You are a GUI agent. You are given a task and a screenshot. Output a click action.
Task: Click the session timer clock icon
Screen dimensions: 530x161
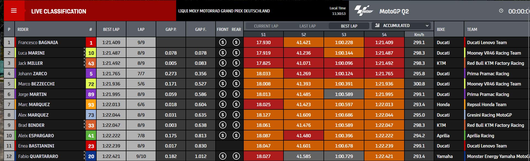(501, 11)
